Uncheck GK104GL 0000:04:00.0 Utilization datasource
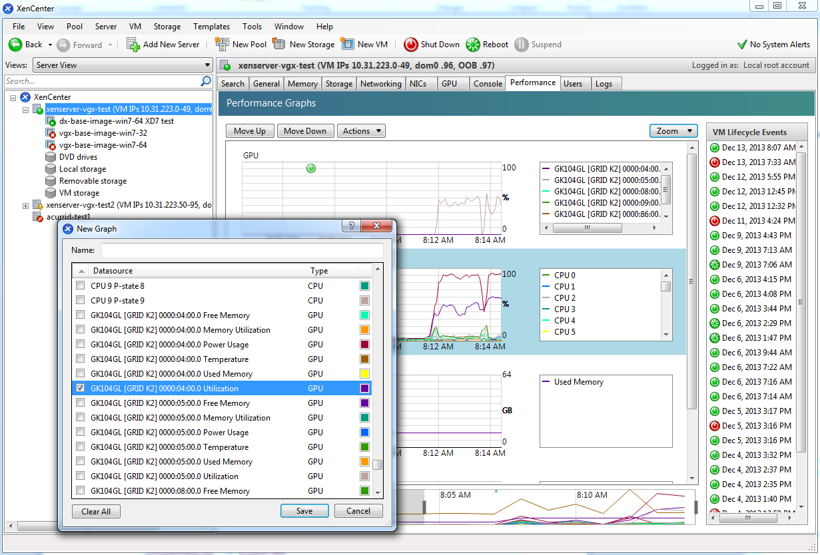820x555 pixels. click(x=81, y=388)
